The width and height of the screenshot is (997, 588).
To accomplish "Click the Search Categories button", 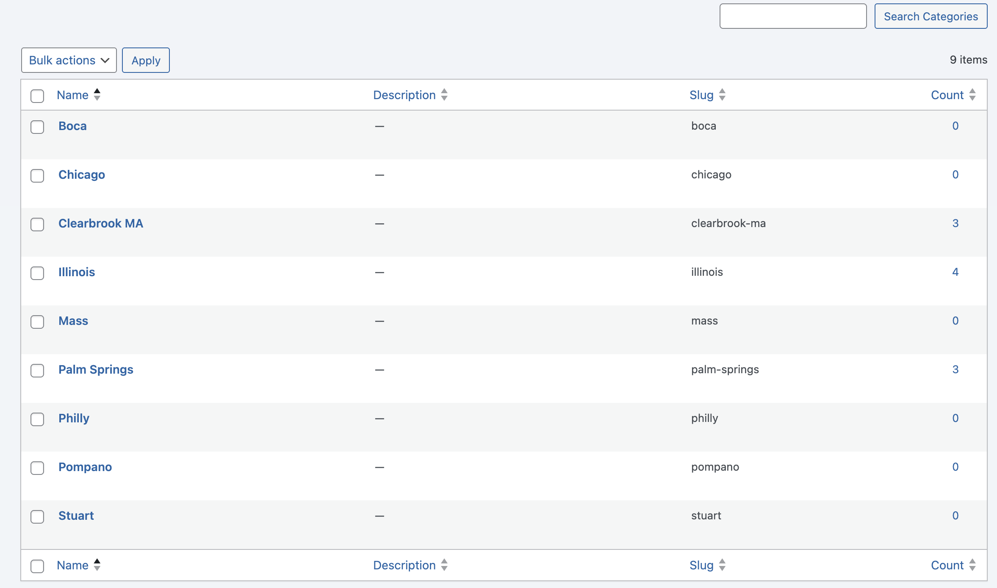I will (931, 17).
